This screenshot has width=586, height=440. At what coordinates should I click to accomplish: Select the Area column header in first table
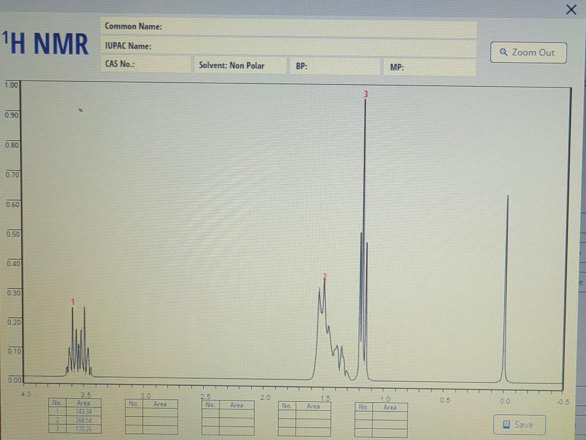coord(83,403)
